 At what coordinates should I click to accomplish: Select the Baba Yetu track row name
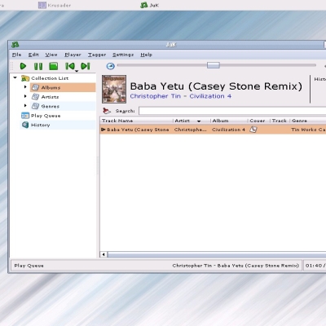pos(138,130)
